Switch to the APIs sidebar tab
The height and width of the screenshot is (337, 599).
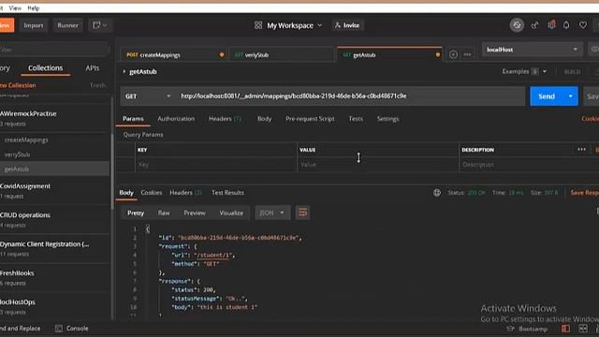coord(93,68)
